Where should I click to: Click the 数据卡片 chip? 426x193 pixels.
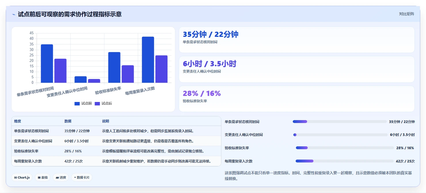(82, 177)
